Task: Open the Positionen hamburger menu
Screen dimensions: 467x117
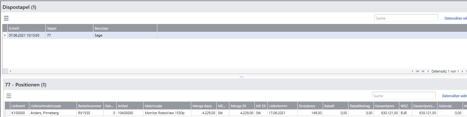Action: (9, 96)
